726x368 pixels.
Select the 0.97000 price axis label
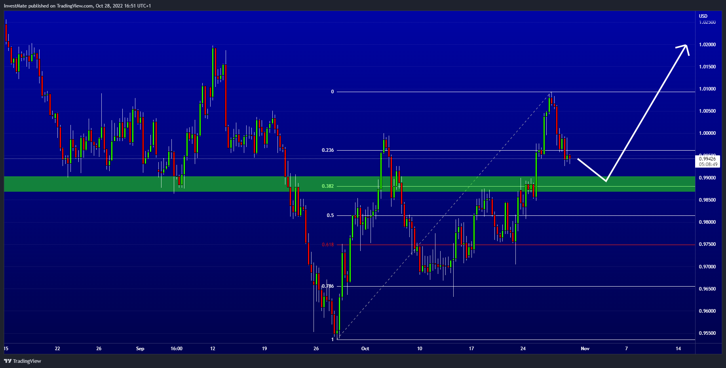click(x=707, y=267)
